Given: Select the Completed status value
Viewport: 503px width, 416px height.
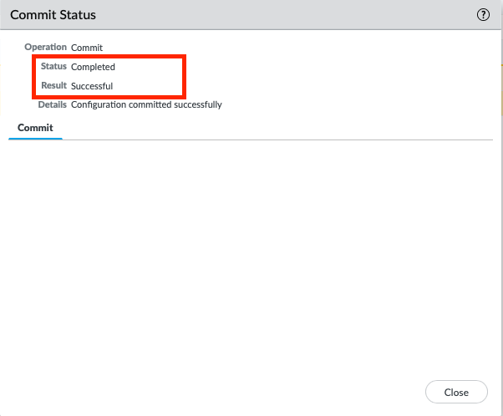Looking at the screenshot, I should [93, 67].
